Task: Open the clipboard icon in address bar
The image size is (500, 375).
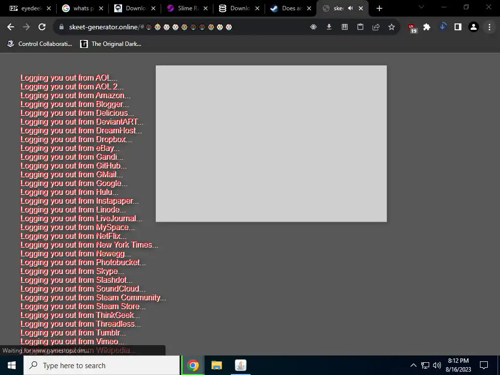Action: (x=360, y=27)
